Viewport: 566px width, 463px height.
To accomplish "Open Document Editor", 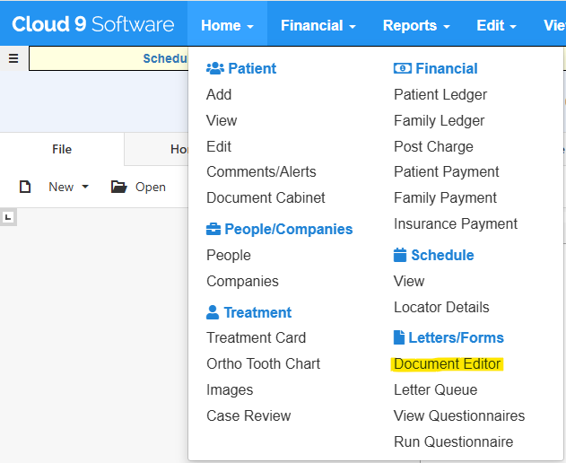I will (447, 364).
